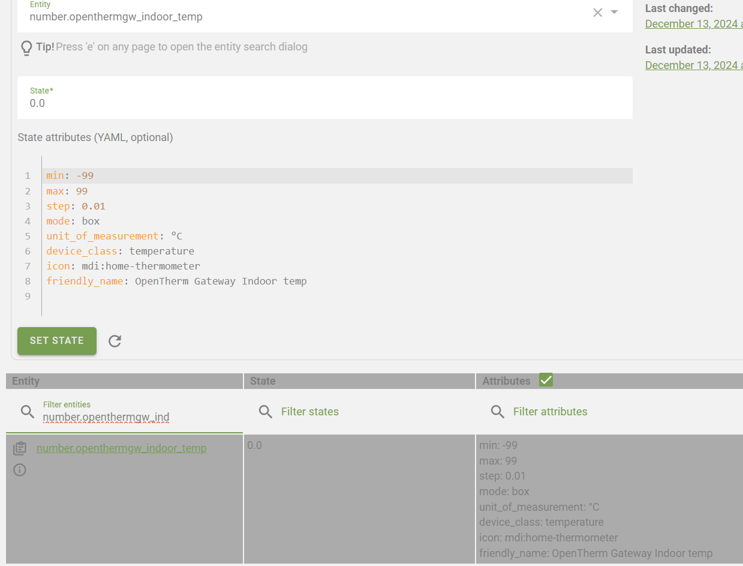Click the search icon beside Filter attributes
743x566 pixels.
pos(497,411)
